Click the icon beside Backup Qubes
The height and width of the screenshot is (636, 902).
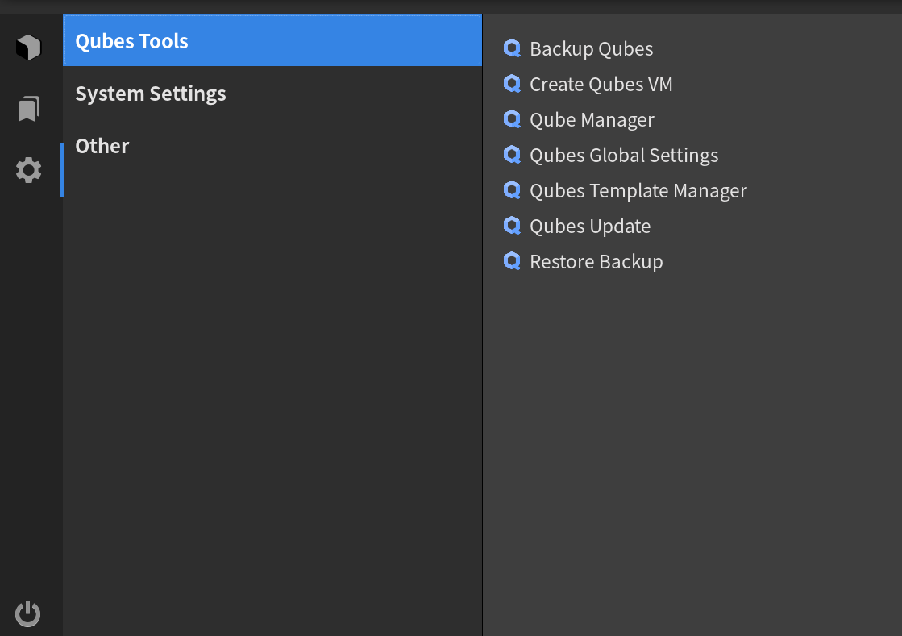tap(512, 48)
